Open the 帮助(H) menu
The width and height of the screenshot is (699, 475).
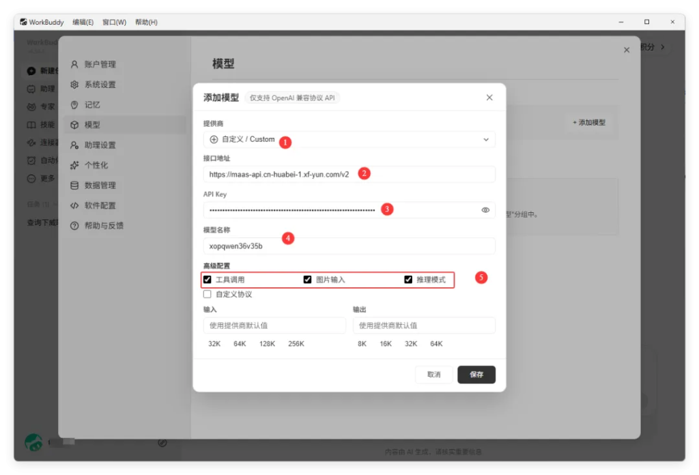pos(146,22)
